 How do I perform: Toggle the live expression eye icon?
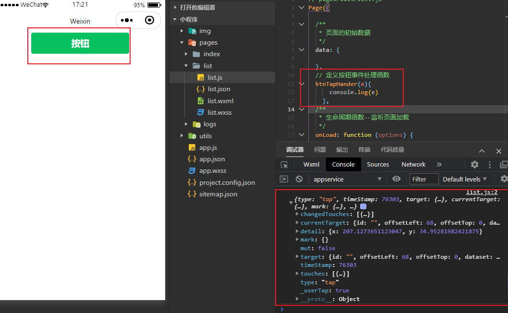(x=396, y=179)
